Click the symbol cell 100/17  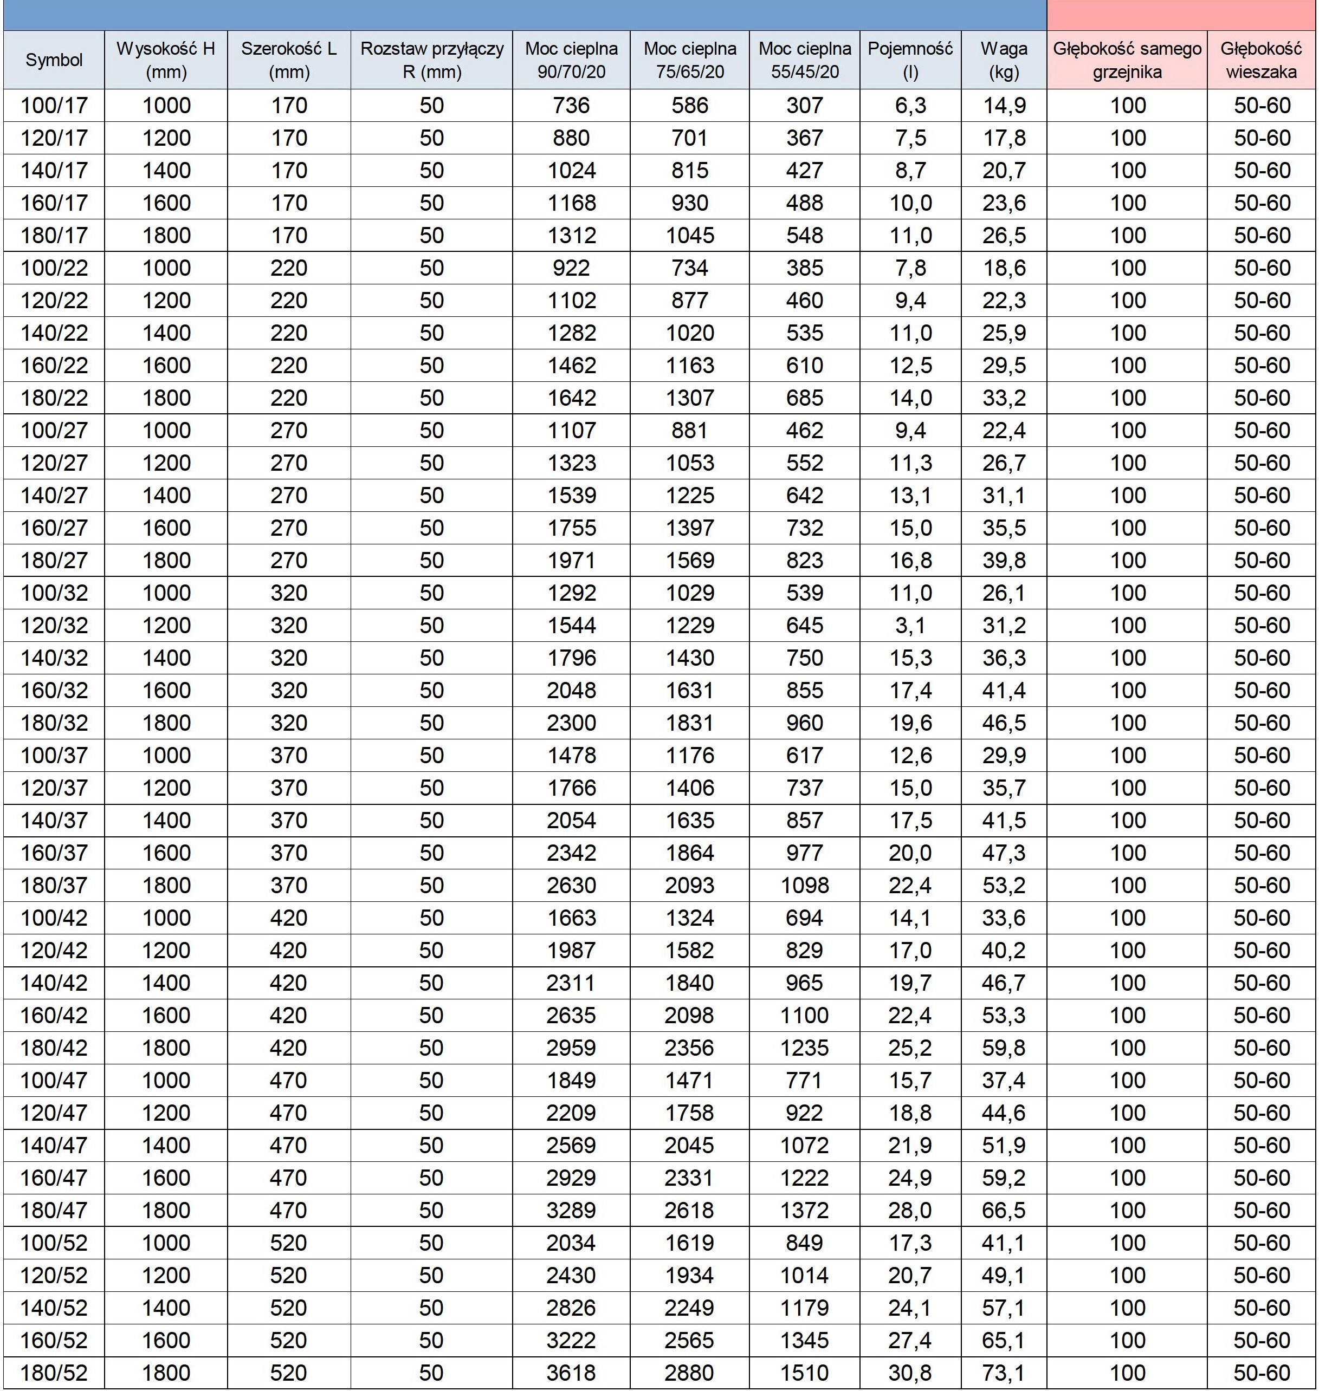(x=54, y=106)
